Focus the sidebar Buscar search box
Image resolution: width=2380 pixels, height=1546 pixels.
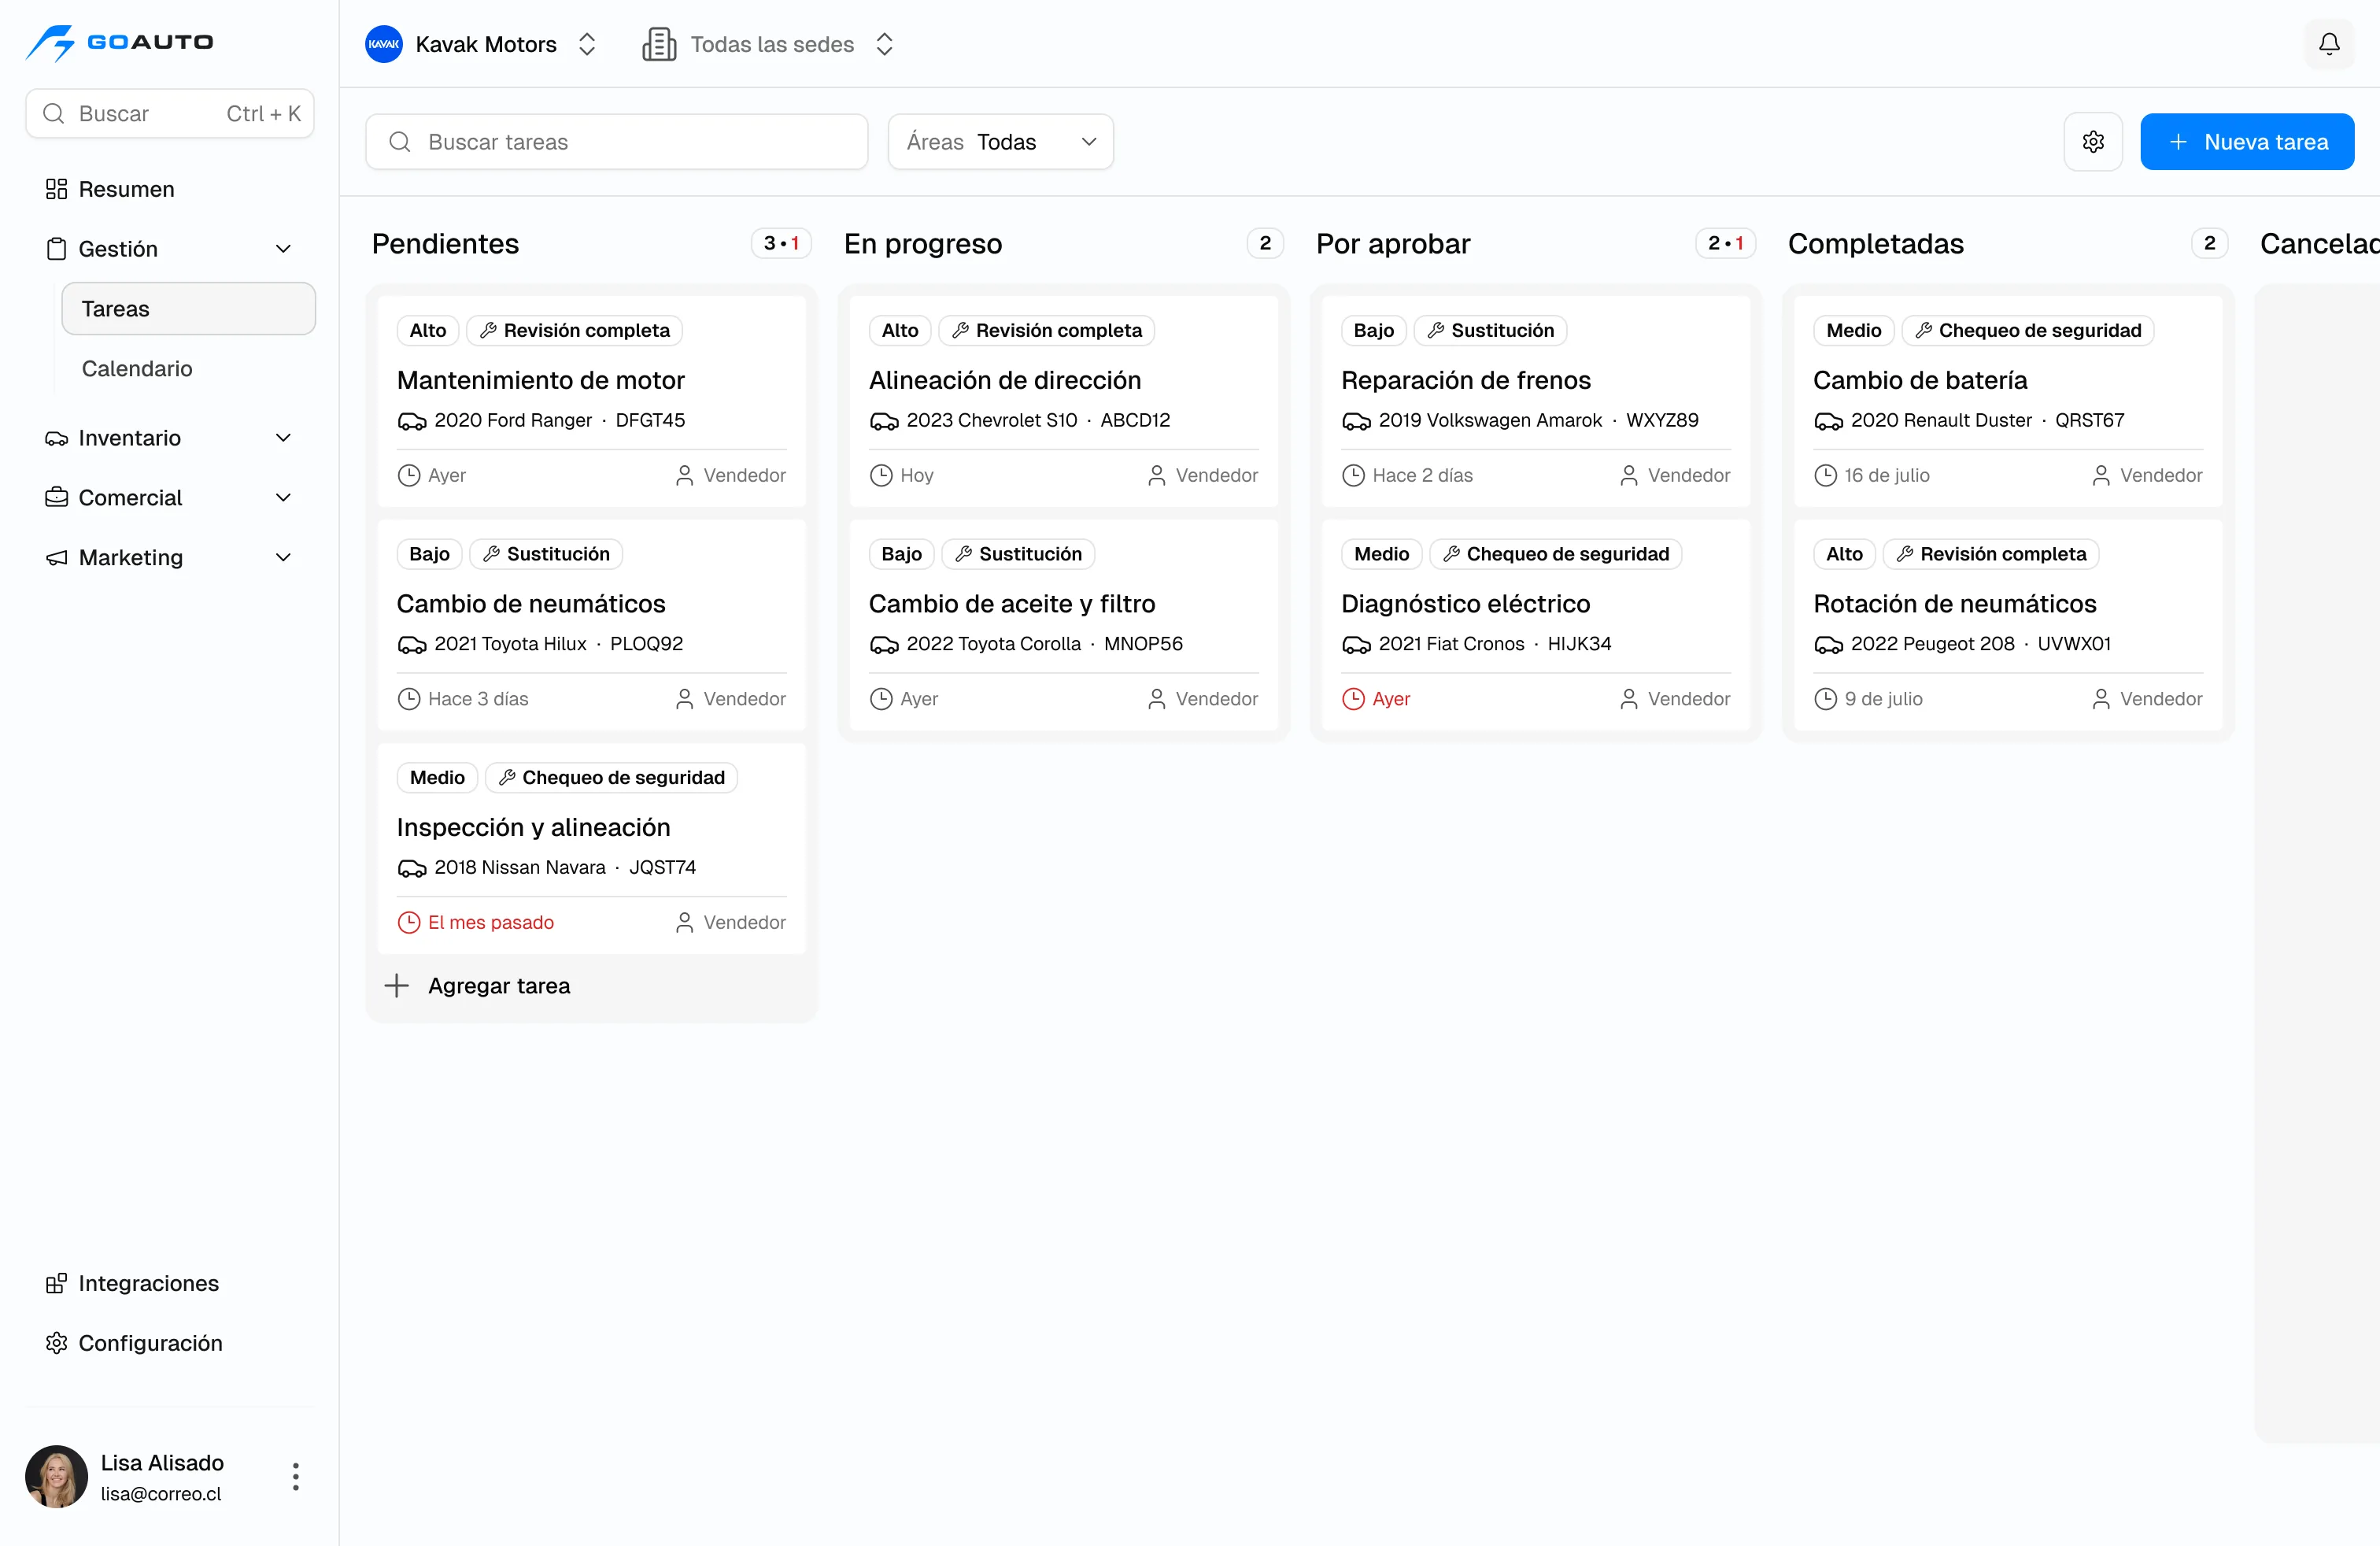169,113
